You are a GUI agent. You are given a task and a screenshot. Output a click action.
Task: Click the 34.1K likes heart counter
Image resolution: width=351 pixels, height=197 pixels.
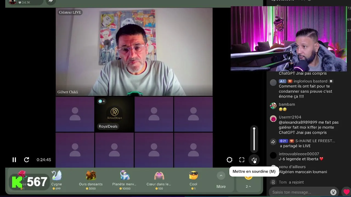pos(24,2)
